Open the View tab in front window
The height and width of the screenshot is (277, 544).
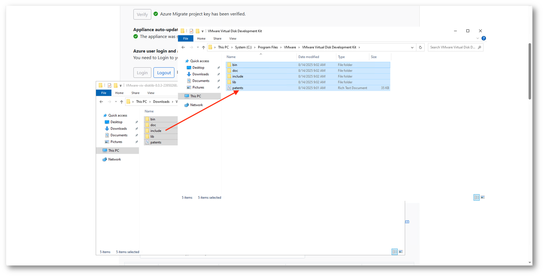click(233, 39)
